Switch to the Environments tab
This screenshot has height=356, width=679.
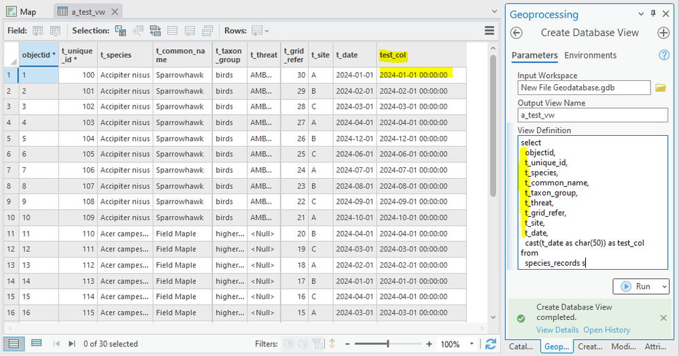coord(590,56)
